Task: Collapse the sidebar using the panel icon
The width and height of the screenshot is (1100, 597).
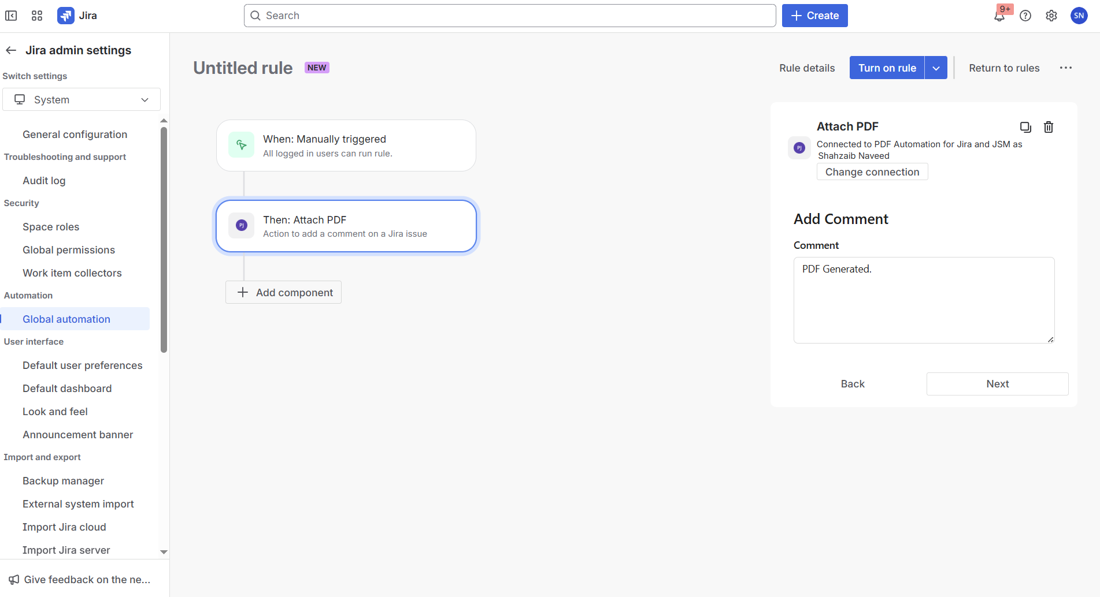Action: 11,16
